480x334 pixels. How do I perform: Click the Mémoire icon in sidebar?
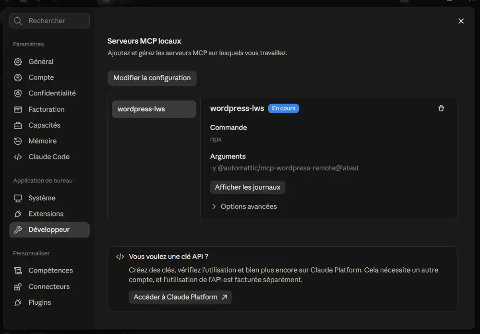click(18, 141)
